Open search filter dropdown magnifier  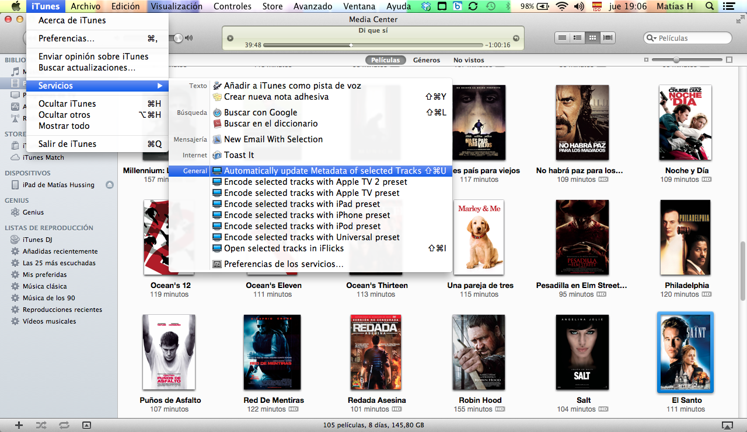[x=651, y=38]
